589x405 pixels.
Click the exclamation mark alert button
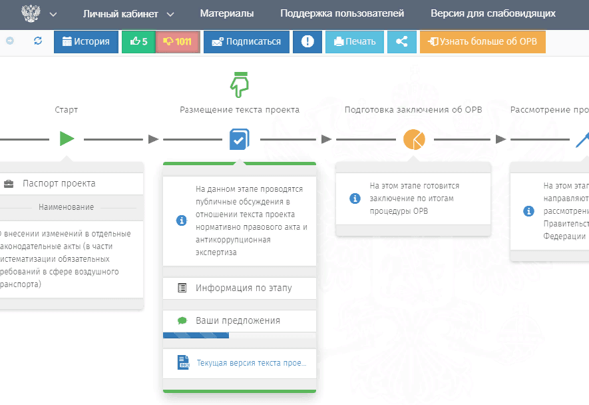[307, 41]
